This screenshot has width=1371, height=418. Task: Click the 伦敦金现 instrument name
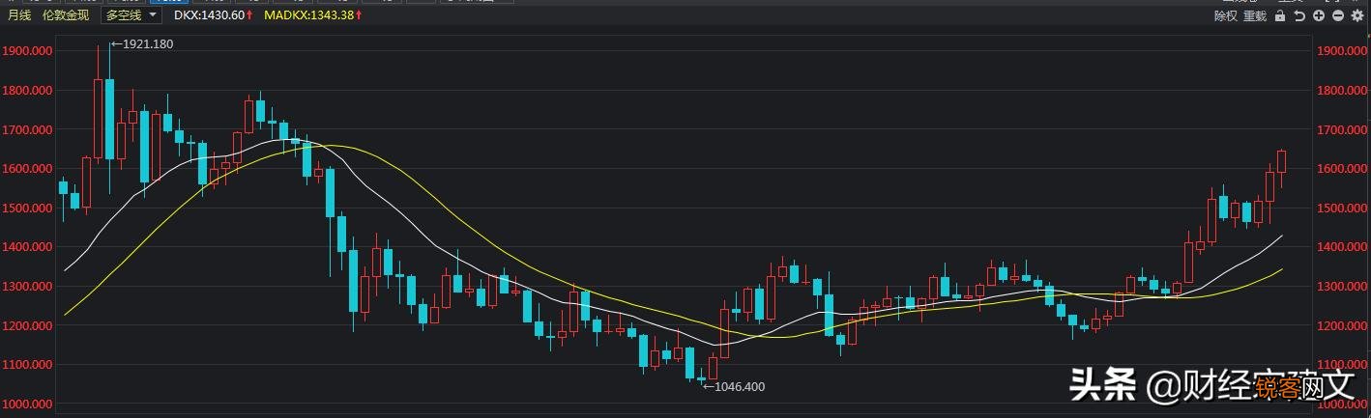(x=66, y=15)
